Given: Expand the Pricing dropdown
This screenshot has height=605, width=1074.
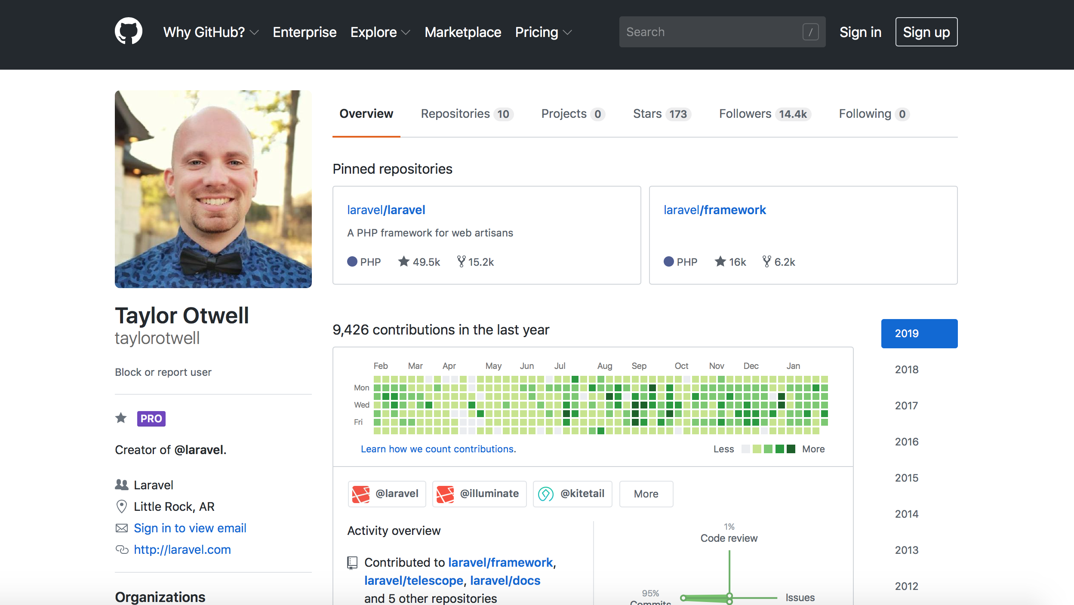Looking at the screenshot, I should (543, 32).
